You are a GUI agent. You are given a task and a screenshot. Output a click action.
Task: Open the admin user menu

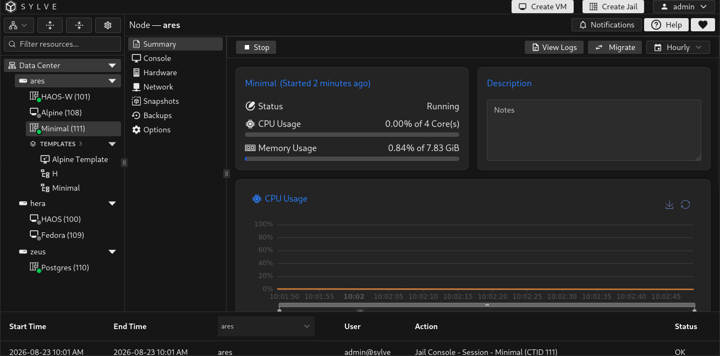[684, 7]
